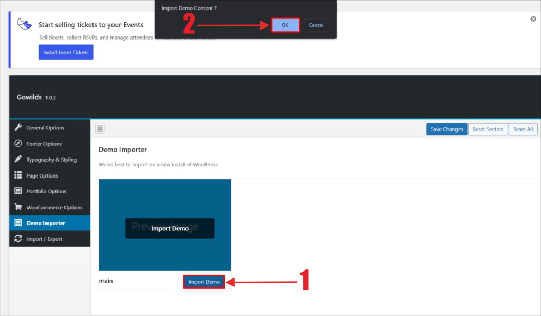Open Portfolio Options via its sidebar icon
This screenshot has width=541, height=316.
point(18,191)
